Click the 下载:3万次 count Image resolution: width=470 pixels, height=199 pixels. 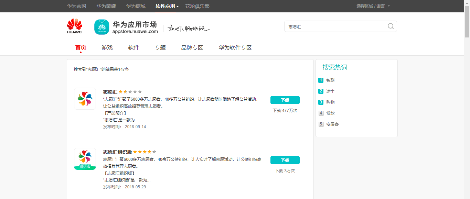point(285,171)
